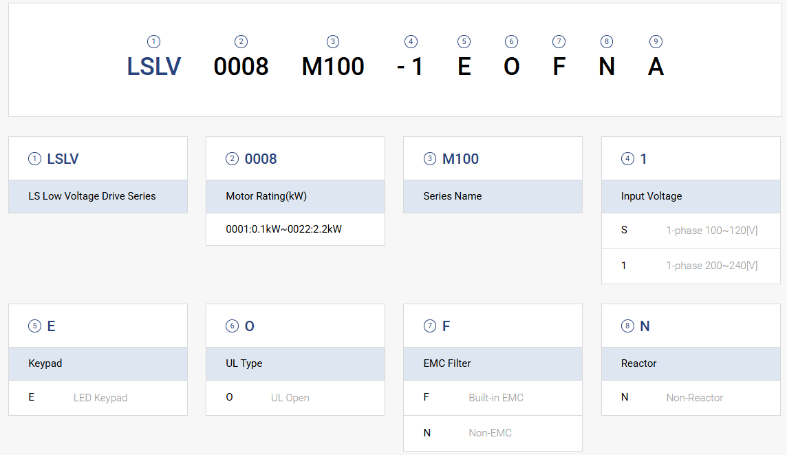
Task: Click the circled 1 above LSLV
Action: tap(153, 42)
